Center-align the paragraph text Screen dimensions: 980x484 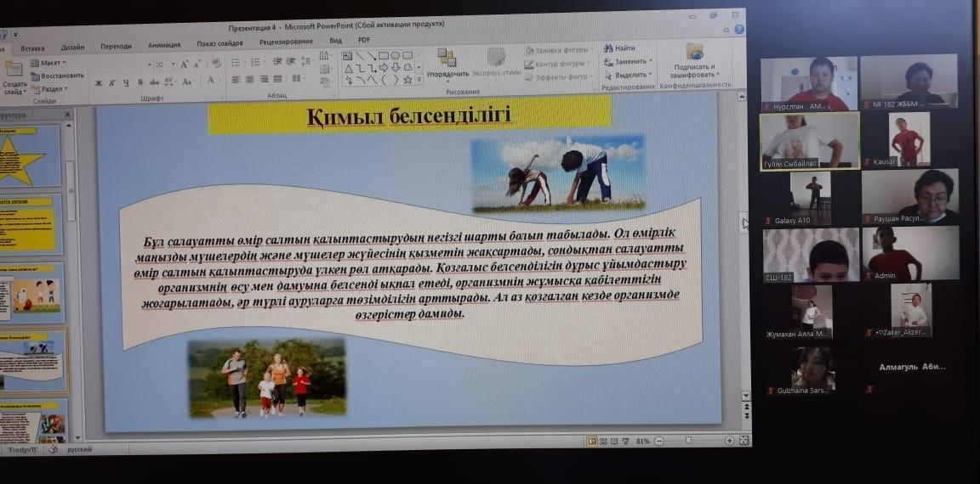[250, 80]
